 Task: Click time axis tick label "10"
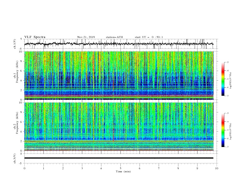click(217, 168)
